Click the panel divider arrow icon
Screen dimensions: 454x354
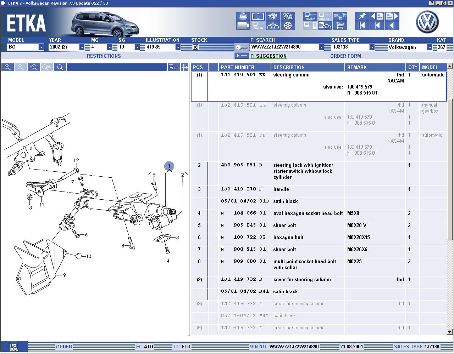(184, 67)
